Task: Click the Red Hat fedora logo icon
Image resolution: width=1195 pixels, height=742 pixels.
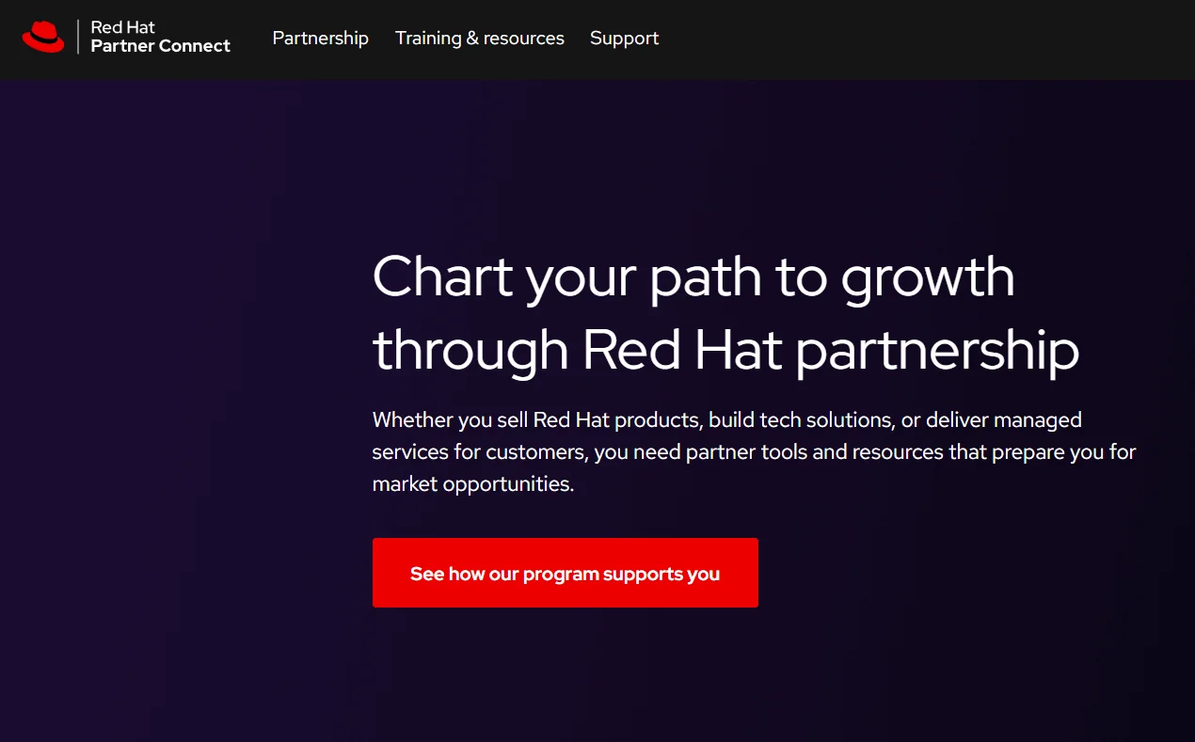Action: coord(43,37)
